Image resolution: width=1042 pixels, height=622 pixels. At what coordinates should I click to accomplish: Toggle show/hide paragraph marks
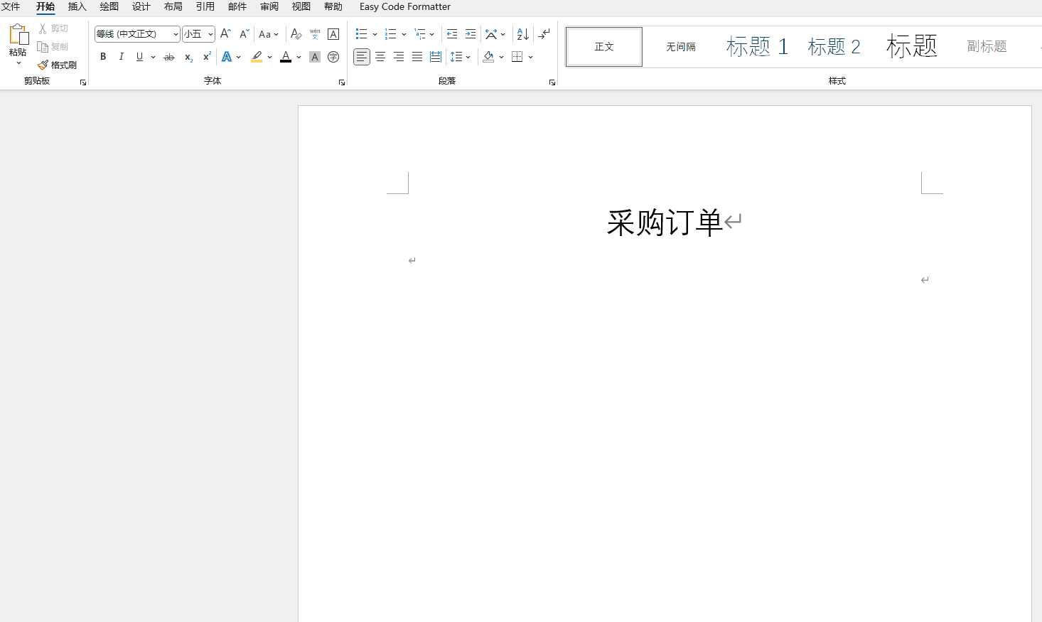point(544,34)
